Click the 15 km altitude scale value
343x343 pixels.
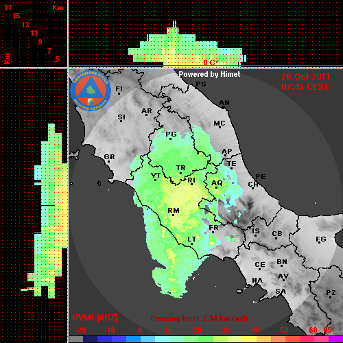pyautogui.click(x=16, y=16)
